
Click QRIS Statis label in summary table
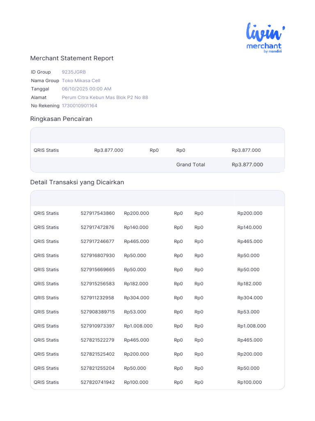[x=46, y=150]
